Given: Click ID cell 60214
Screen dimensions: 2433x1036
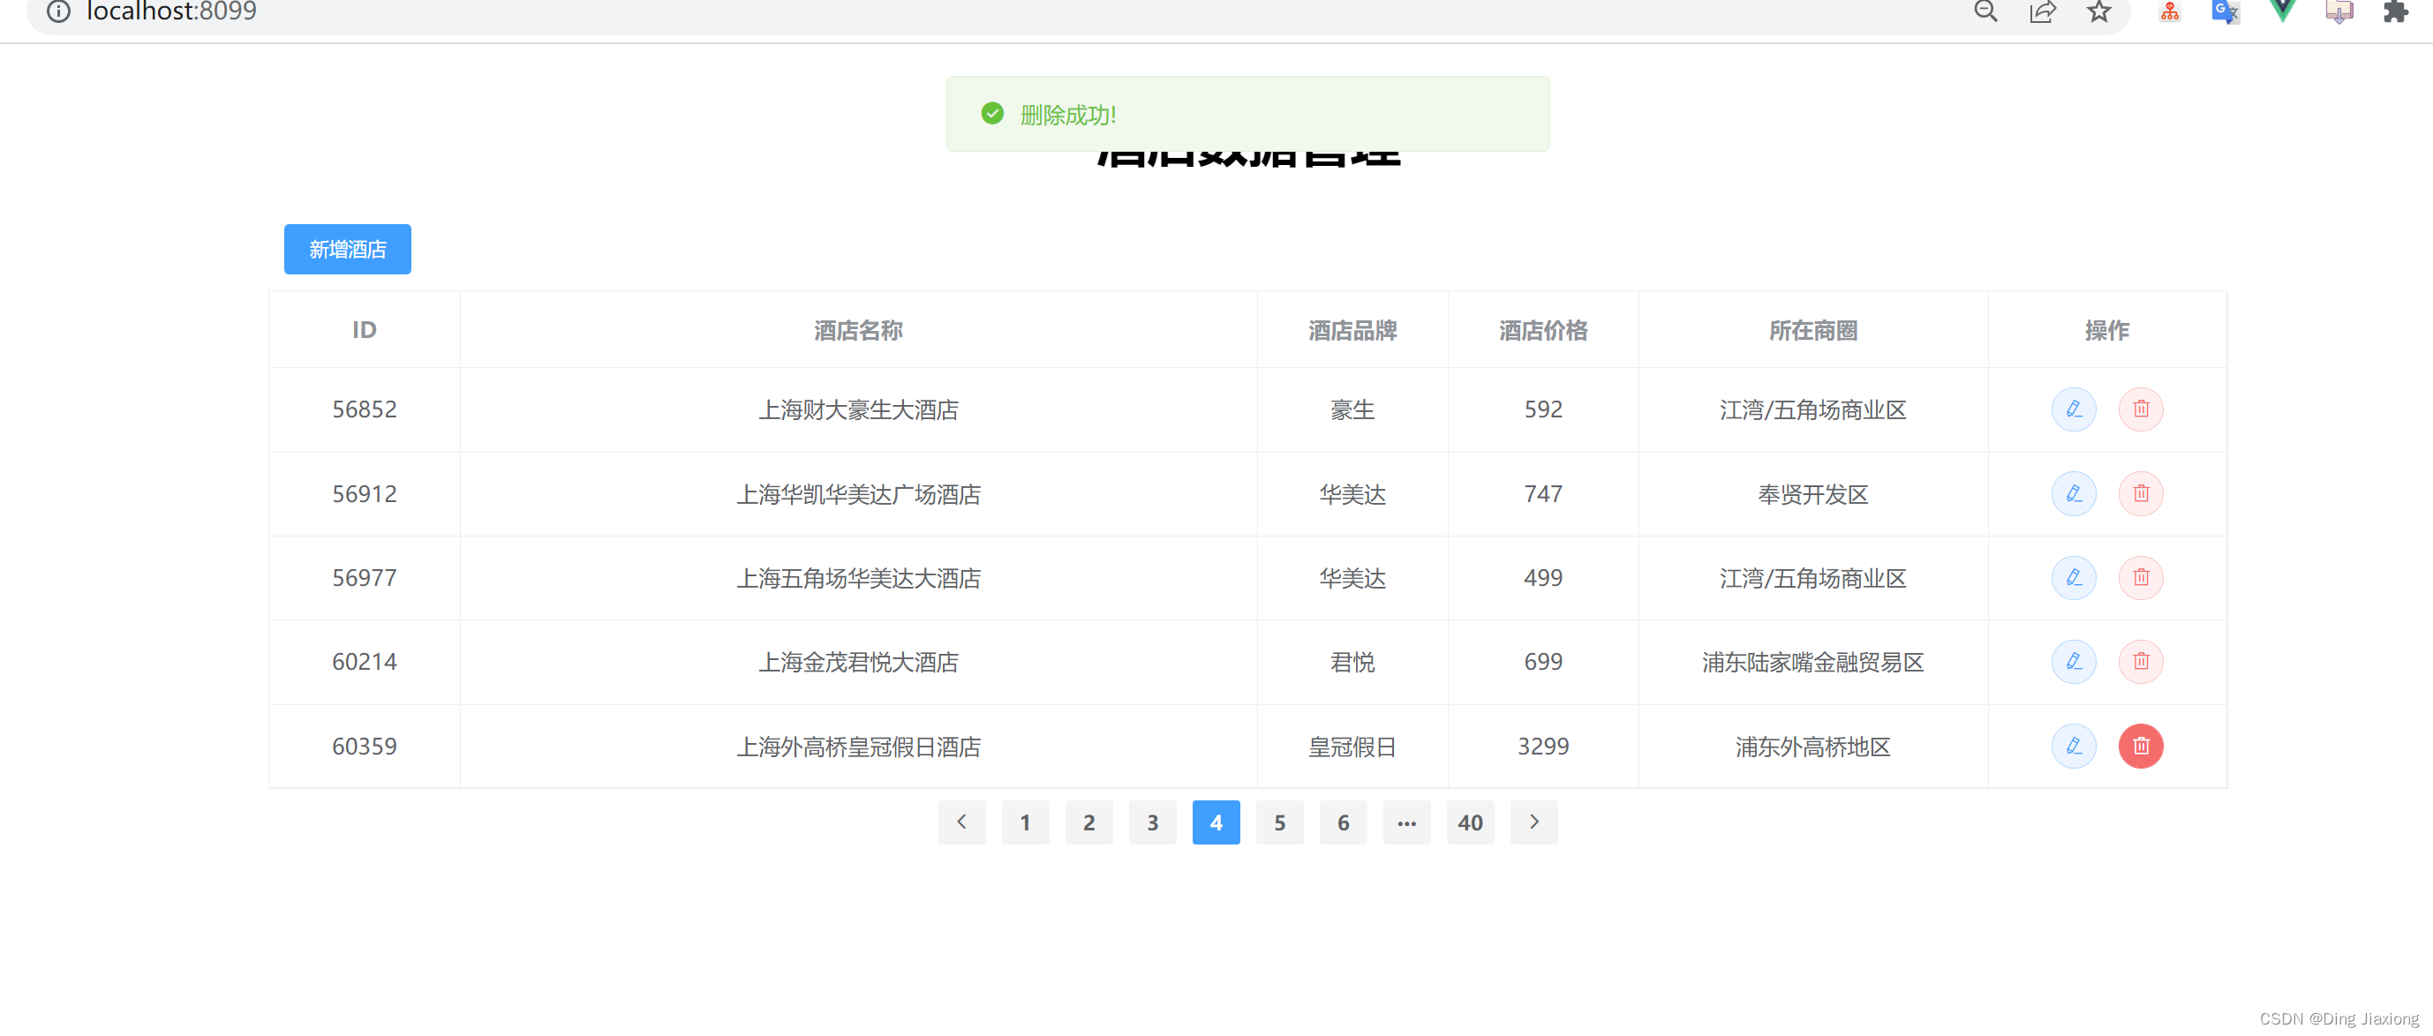Looking at the screenshot, I should tap(365, 662).
